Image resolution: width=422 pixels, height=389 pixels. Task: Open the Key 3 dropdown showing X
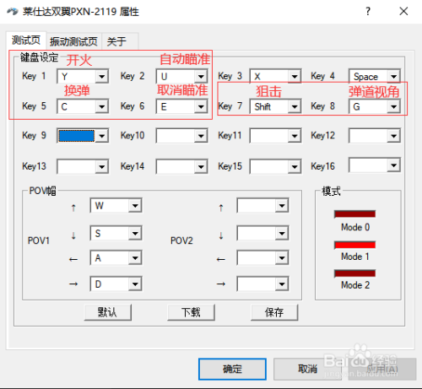click(x=275, y=76)
